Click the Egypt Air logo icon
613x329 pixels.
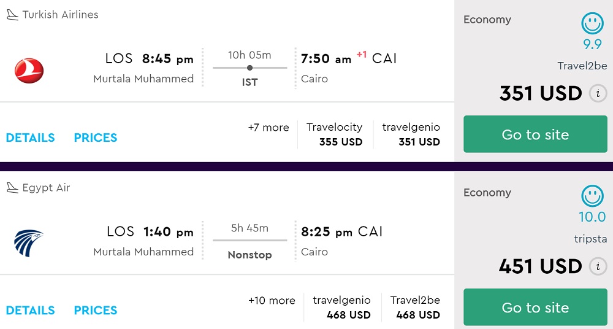pos(29,243)
